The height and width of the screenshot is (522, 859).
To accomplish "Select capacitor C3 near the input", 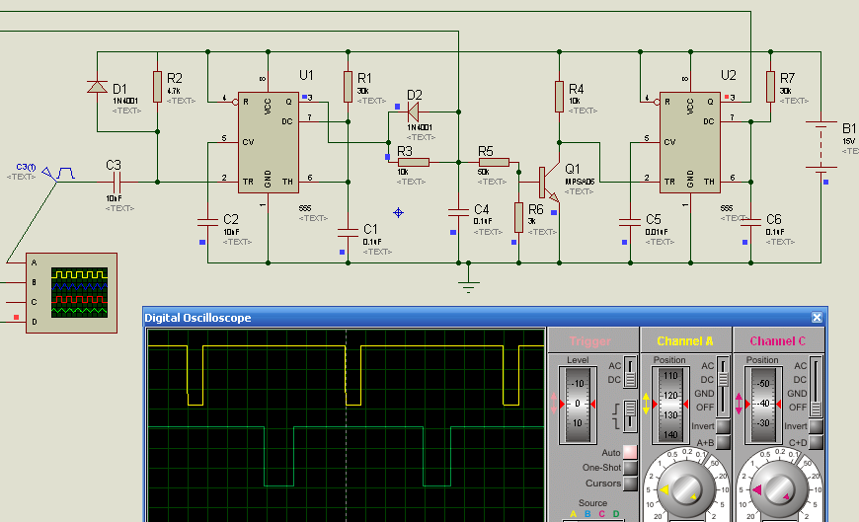I will click(116, 182).
